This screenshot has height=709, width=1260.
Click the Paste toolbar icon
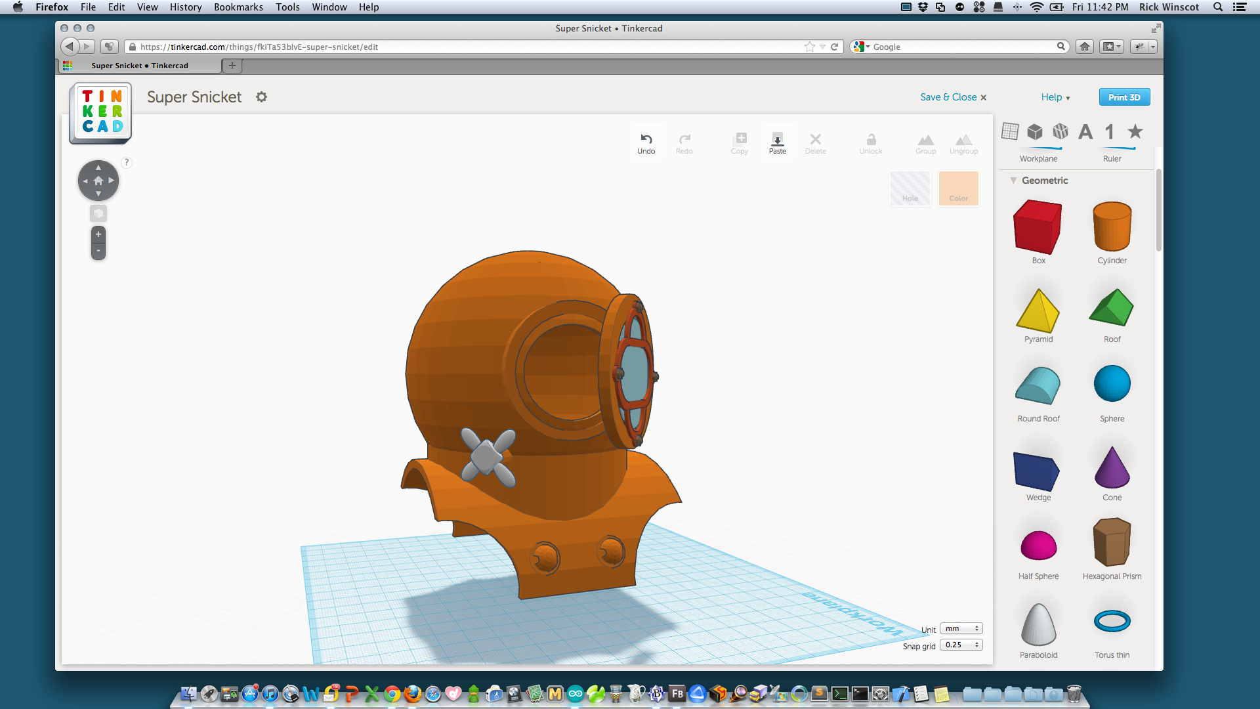point(777,139)
